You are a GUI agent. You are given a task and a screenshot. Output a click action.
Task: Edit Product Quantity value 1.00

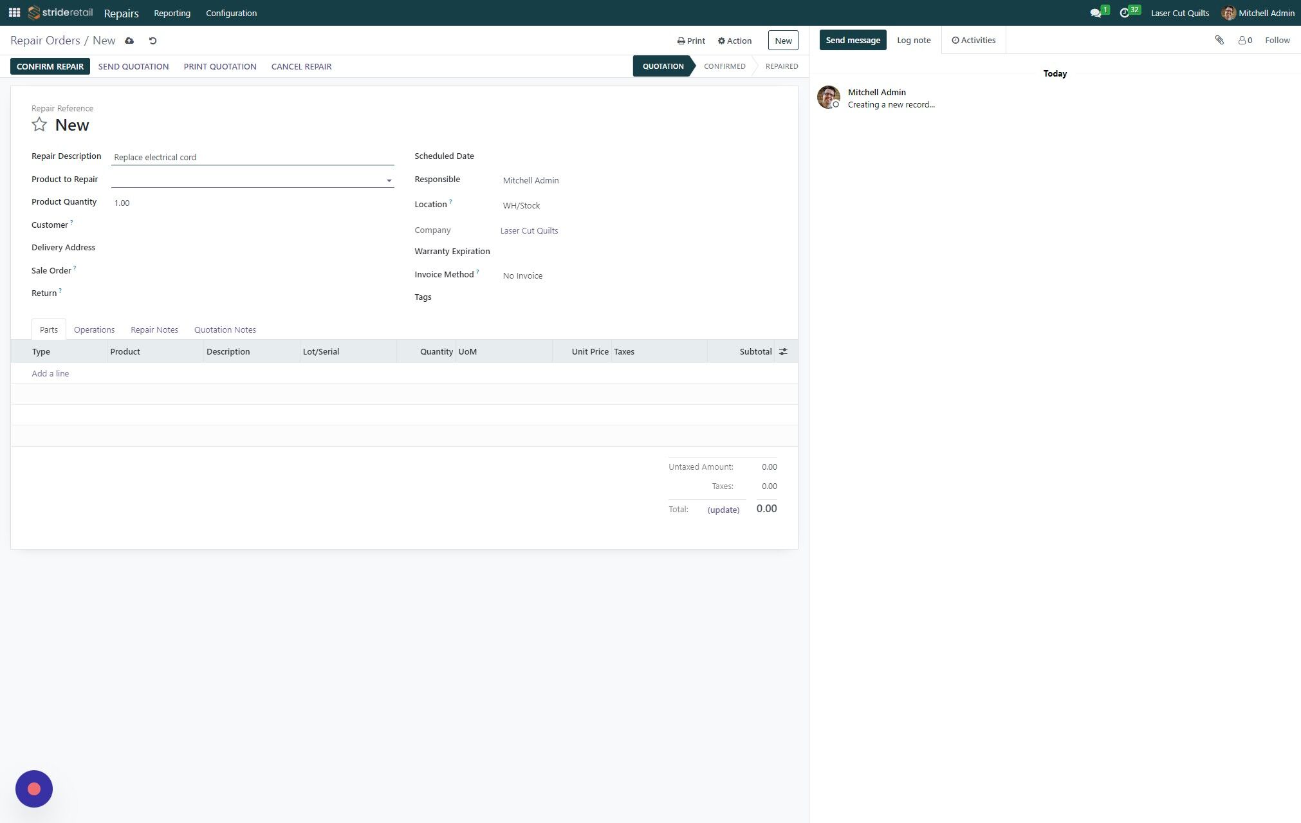(252, 203)
